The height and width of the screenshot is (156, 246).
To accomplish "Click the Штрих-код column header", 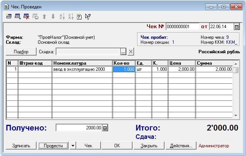I will tap(35, 63).
